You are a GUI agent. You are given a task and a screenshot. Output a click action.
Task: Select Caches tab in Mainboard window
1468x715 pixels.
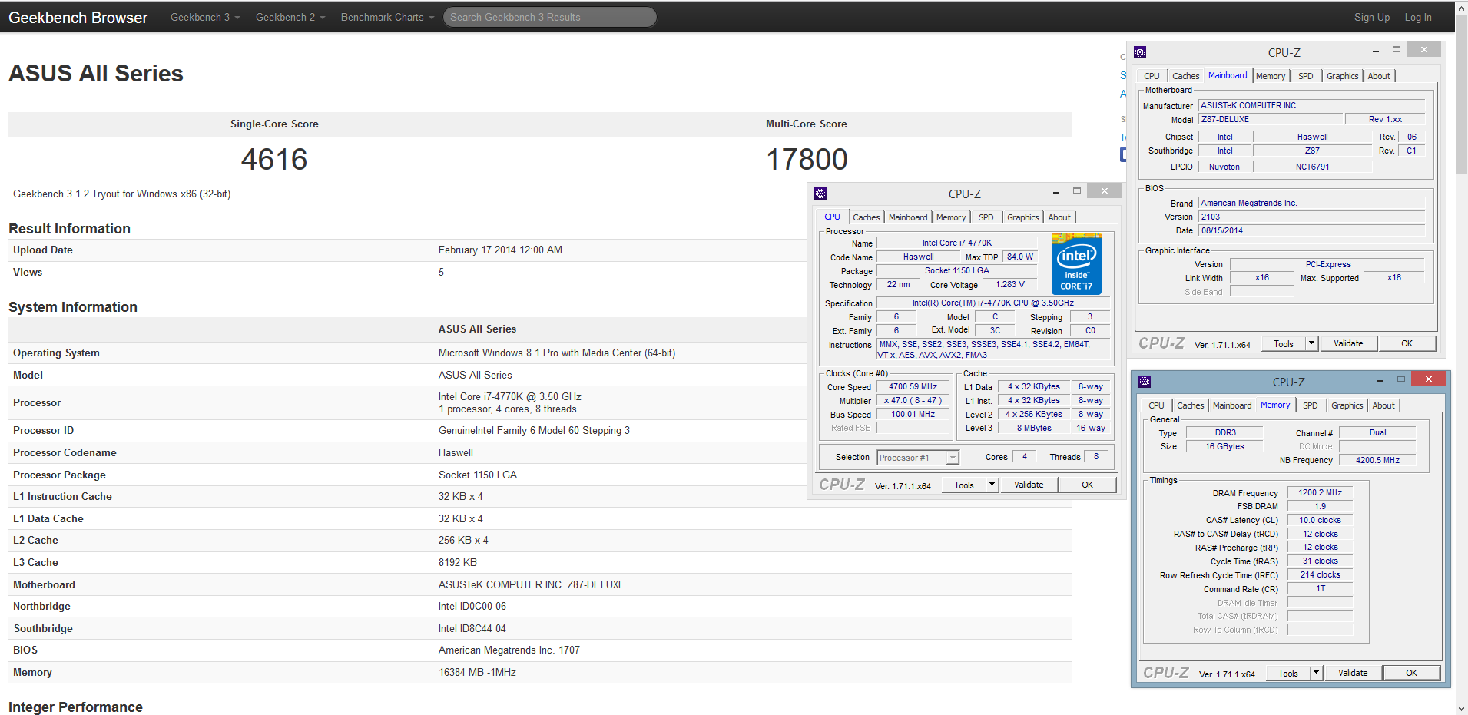[x=1185, y=76]
